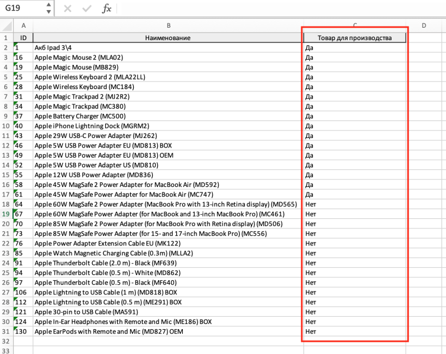Select cell Акб Ipad 3\4
Screen dimensions: 446x354
point(169,48)
